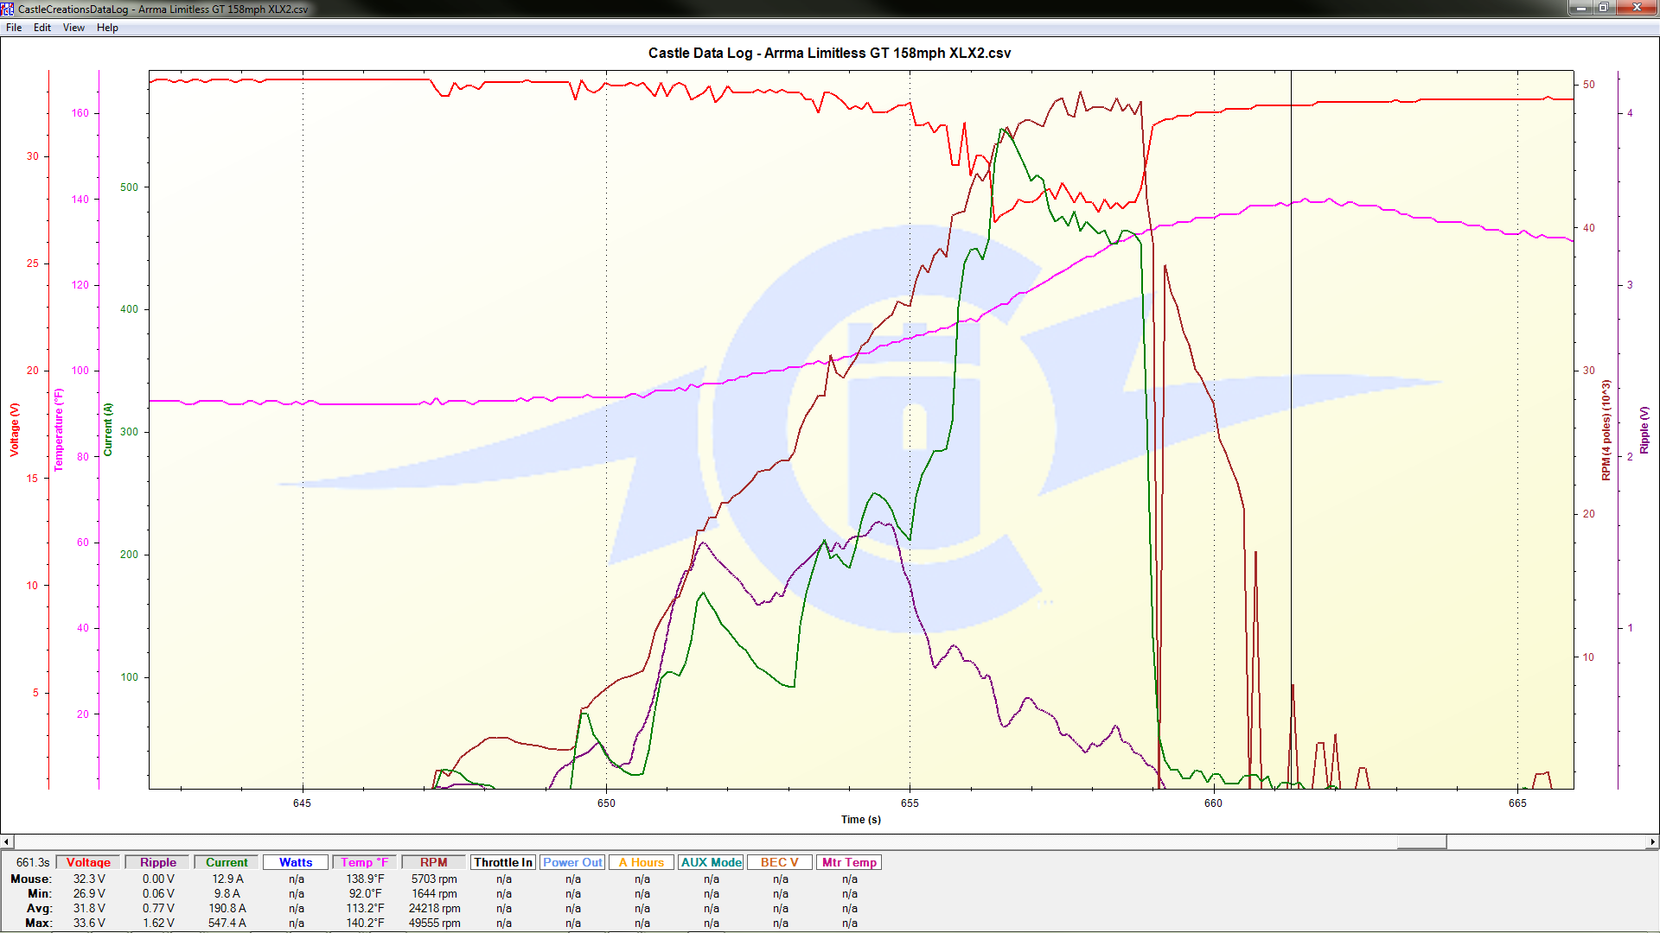Image resolution: width=1660 pixels, height=933 pixels.
Task: Toggle the Temp °F series button
Action: (x=364, y=862)
